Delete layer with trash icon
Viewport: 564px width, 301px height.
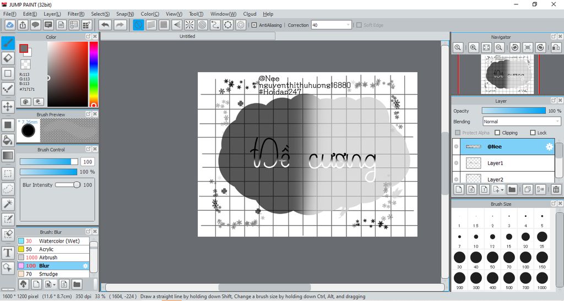(x=556, y=189)
